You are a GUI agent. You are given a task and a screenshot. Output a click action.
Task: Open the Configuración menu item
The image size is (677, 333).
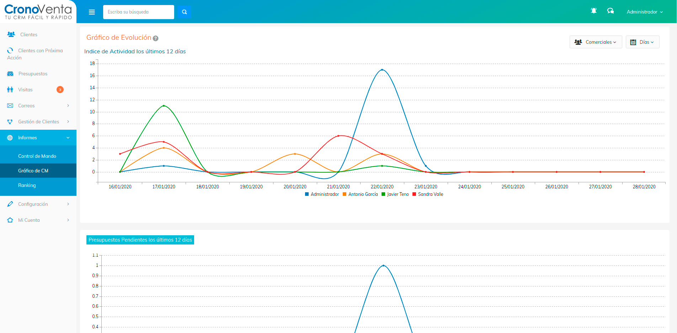(38, 204)
